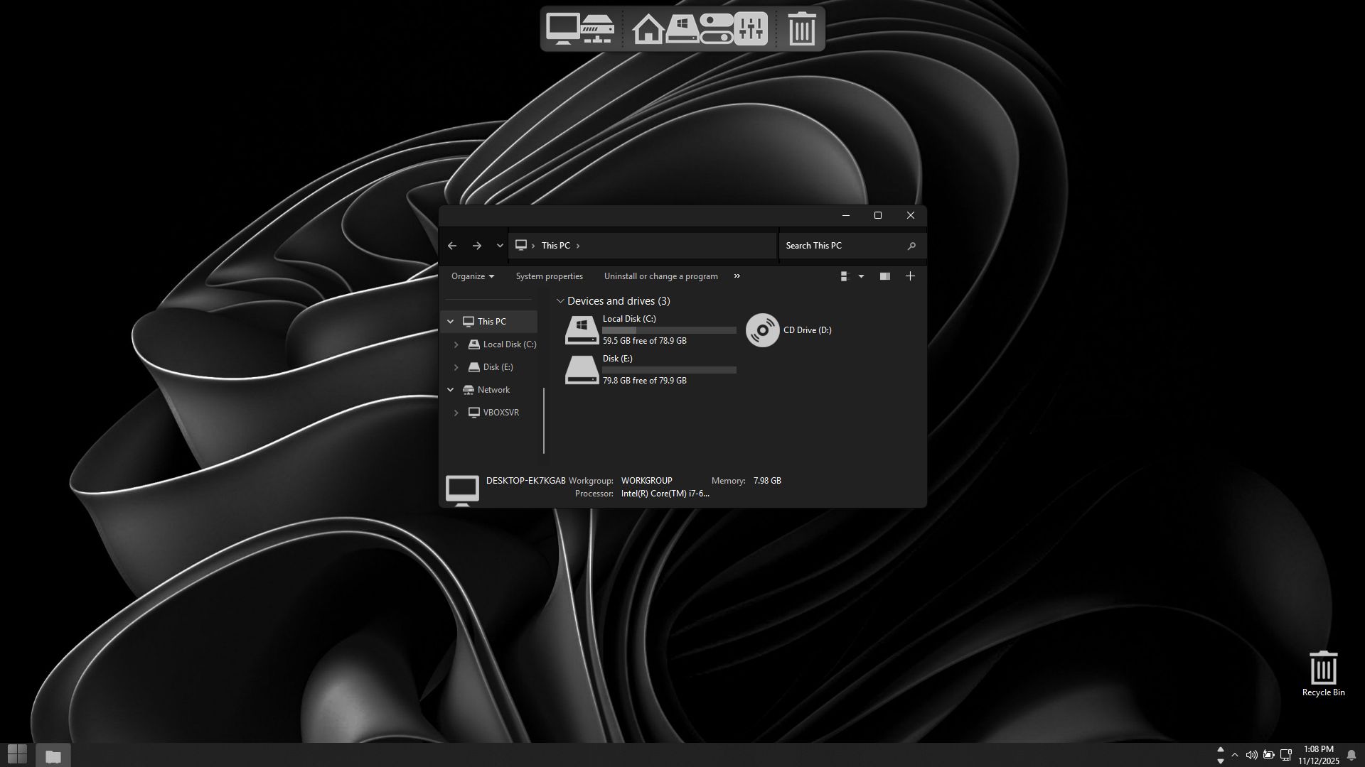
Task: Click System properties in the command bar
Action: (549, 276)
